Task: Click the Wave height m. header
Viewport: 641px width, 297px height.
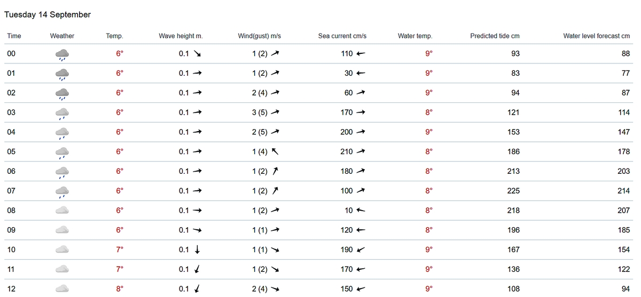Action: coord(181,36)
